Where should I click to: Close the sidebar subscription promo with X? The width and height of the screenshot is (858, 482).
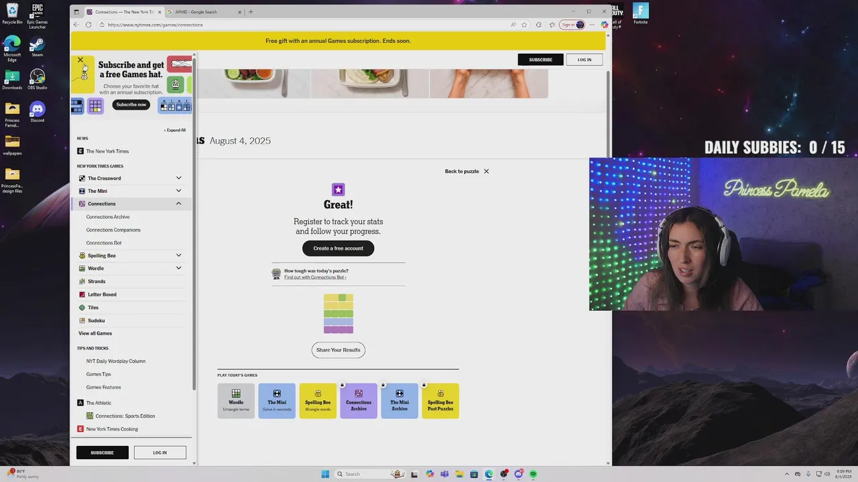80,60
